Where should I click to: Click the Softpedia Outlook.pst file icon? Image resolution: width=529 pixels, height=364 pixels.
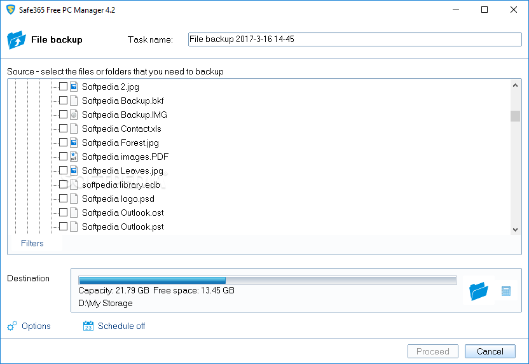[74, 227]
